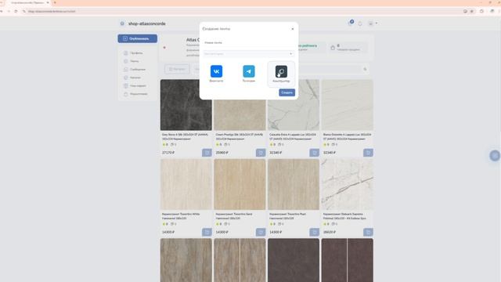Click the browser back arrow
501x282 pixels.
[2, 11]
